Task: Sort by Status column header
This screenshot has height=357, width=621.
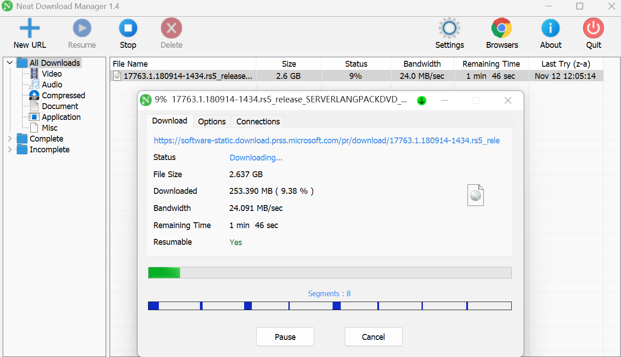Action: [x=356, y=64]
